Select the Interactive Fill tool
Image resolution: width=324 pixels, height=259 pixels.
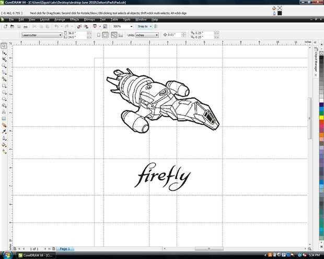4,151
